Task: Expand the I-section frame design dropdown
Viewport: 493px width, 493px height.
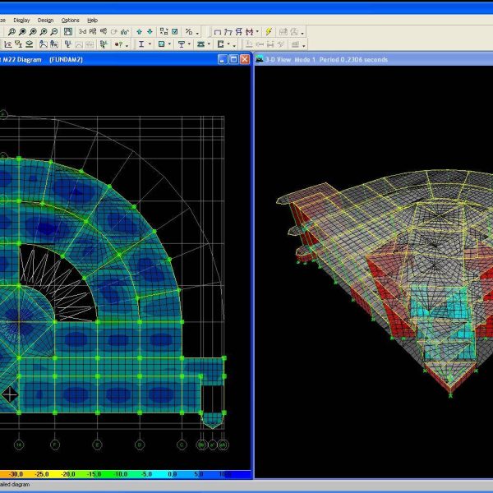Action: point(150,44)
